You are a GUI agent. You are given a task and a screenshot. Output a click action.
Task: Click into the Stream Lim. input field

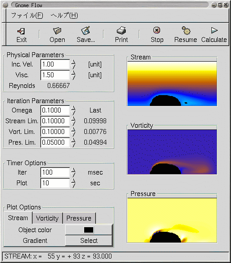55,121
